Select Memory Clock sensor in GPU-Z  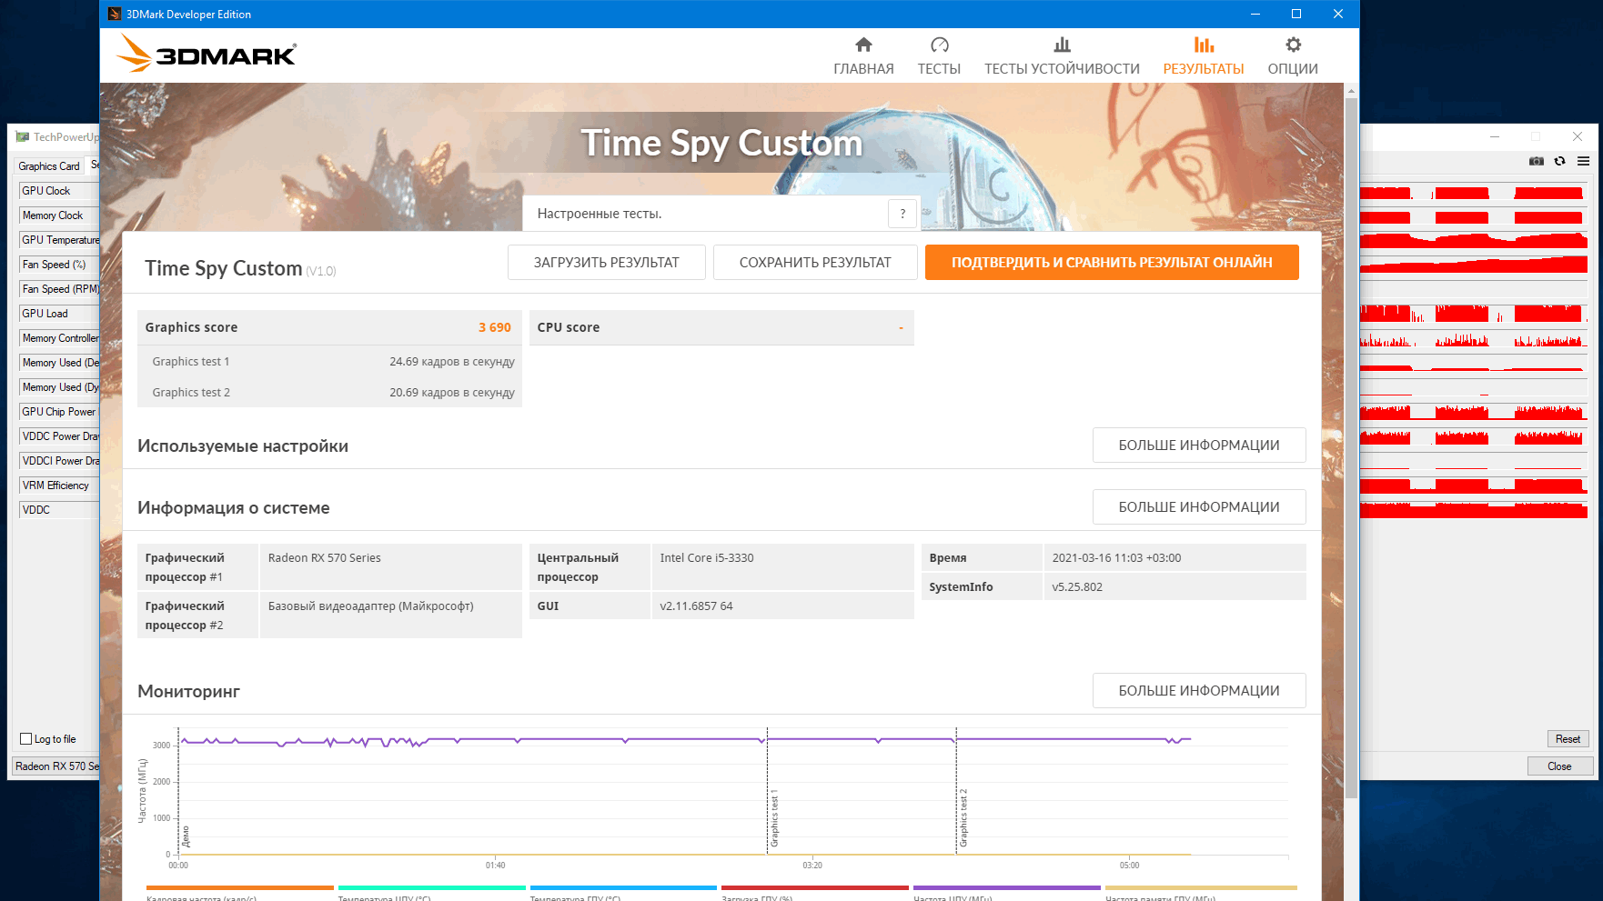click(x=59, y=215)
